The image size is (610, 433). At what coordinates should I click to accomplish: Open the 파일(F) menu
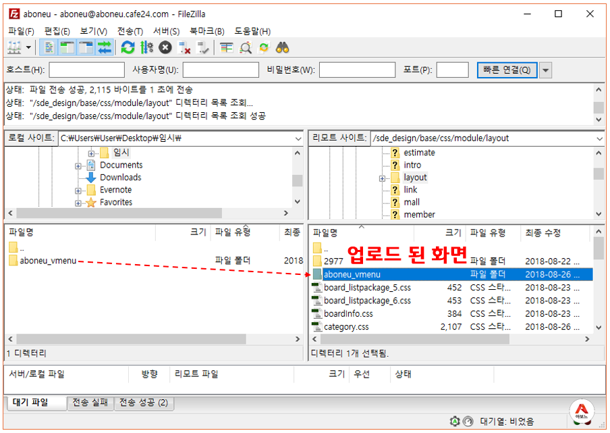pos(21,31)
